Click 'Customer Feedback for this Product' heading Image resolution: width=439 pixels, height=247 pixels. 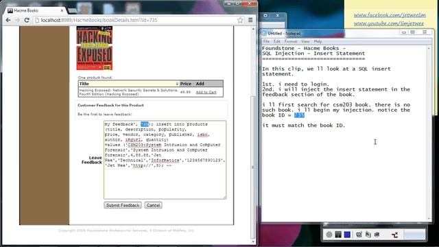[x=110, y=105]
